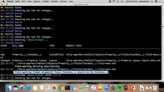This screenshot has height=92, width=164.
Task: Click the Wi-Fi status icon
Action: [x=114, y=1]
